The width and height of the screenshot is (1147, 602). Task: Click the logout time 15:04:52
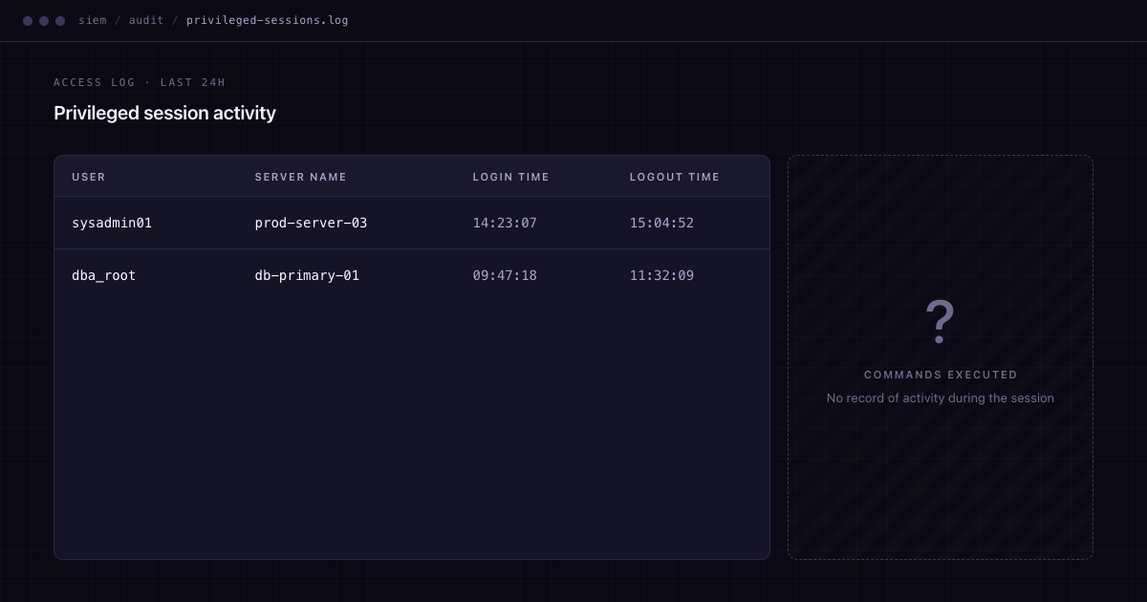tap(661, 223)
